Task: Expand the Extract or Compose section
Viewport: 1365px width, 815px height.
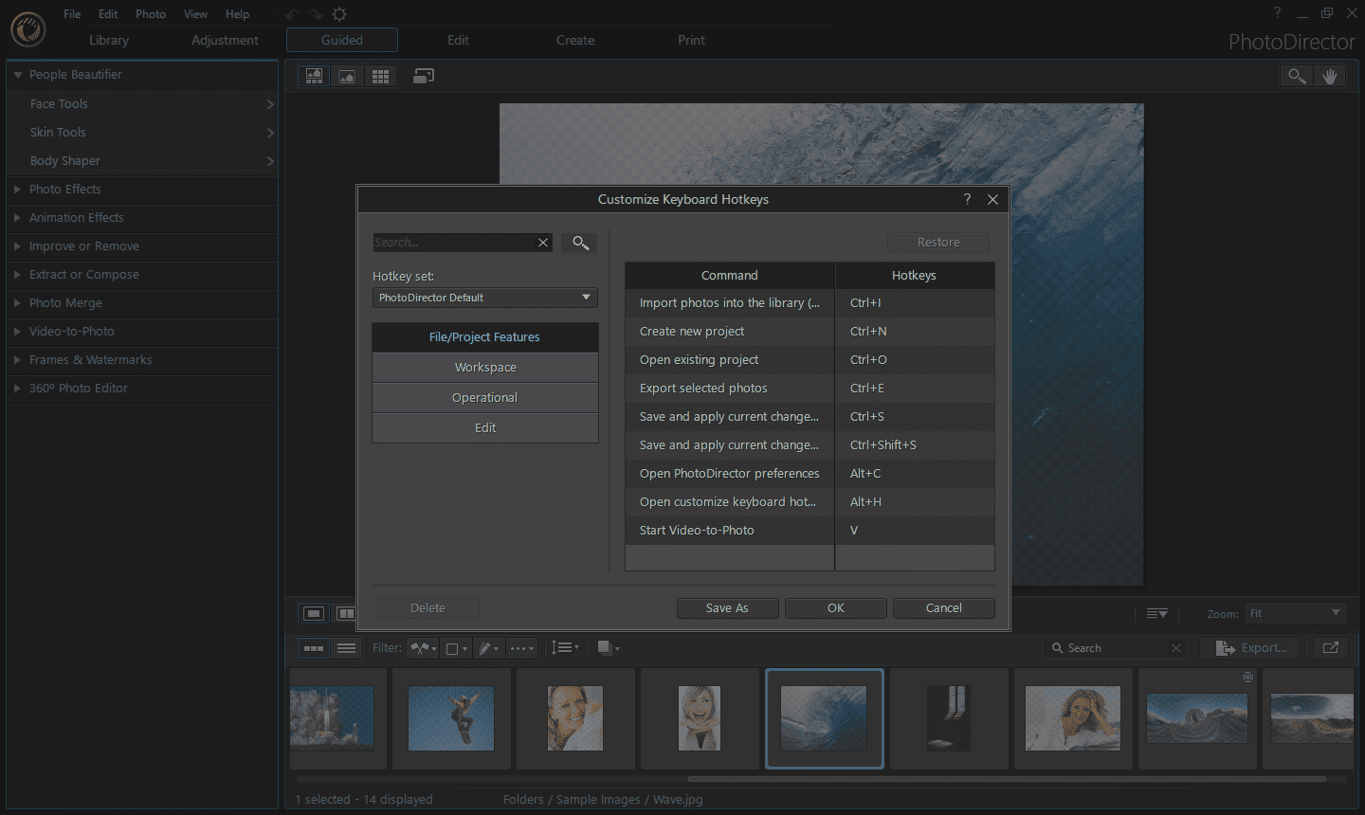Action: [17, 275]
